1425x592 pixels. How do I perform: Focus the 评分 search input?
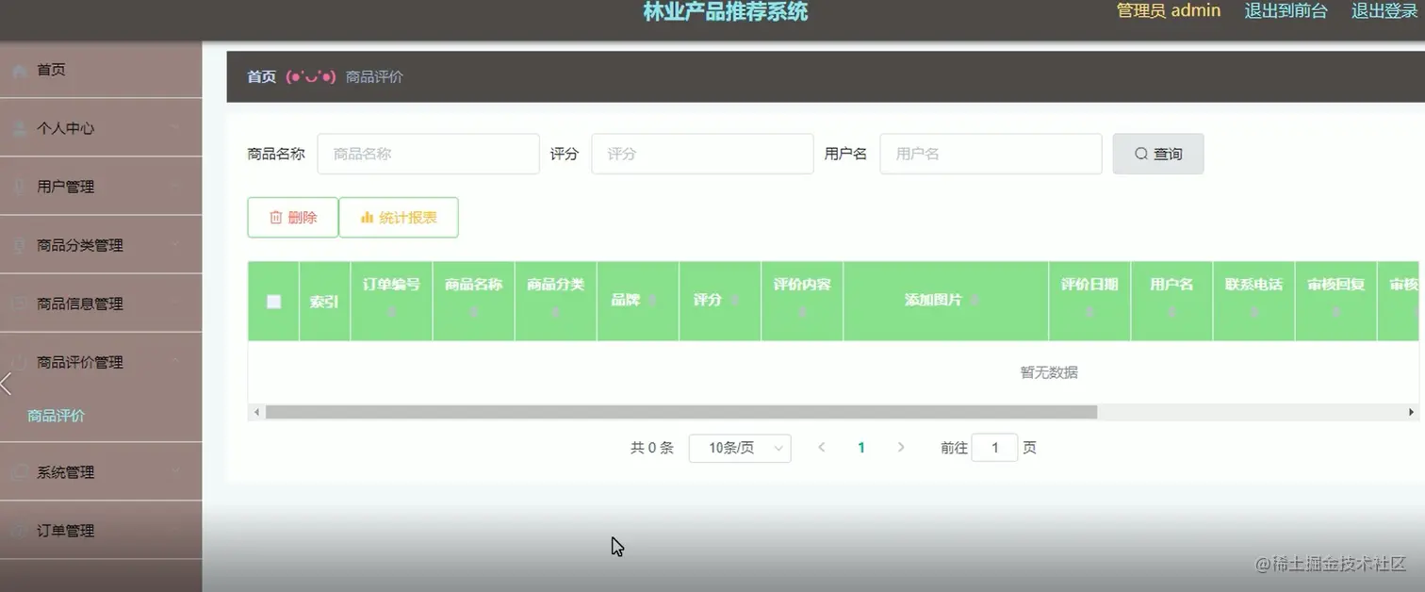(702, 154)
